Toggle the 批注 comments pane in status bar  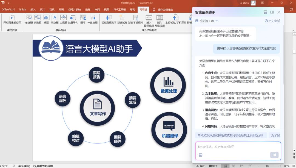point(213,166)
